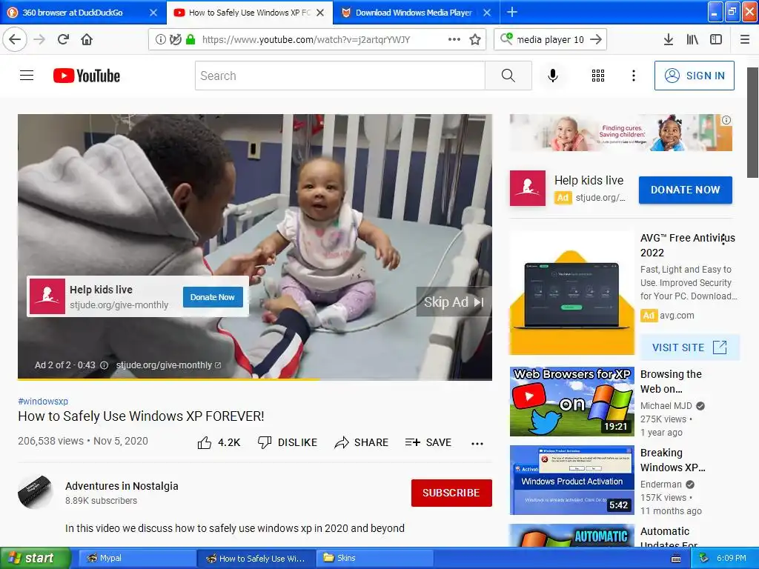Click the browser forward arrow
759x569 pixels.
point(39,39)
